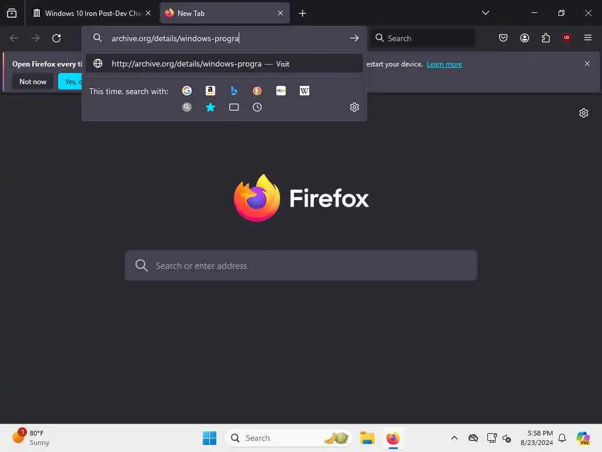The image size is (602, 452).
Task: Search this time with Google
Action: [187, 91]
